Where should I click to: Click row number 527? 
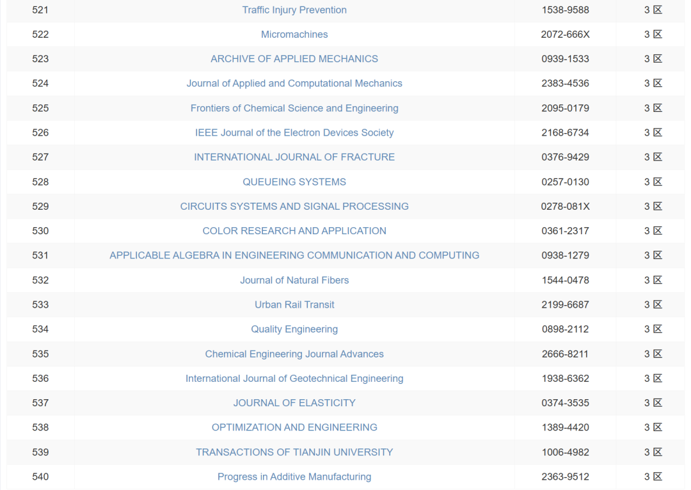[x=40, y=157]
